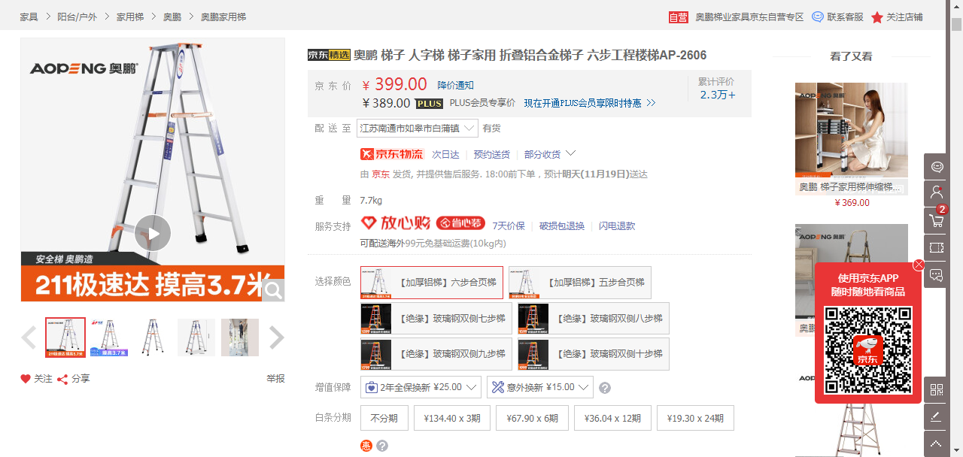The width and height of the screenshot is (963, 457).
Task: Click the heart icon to follow product
Action: click(26, 379)
